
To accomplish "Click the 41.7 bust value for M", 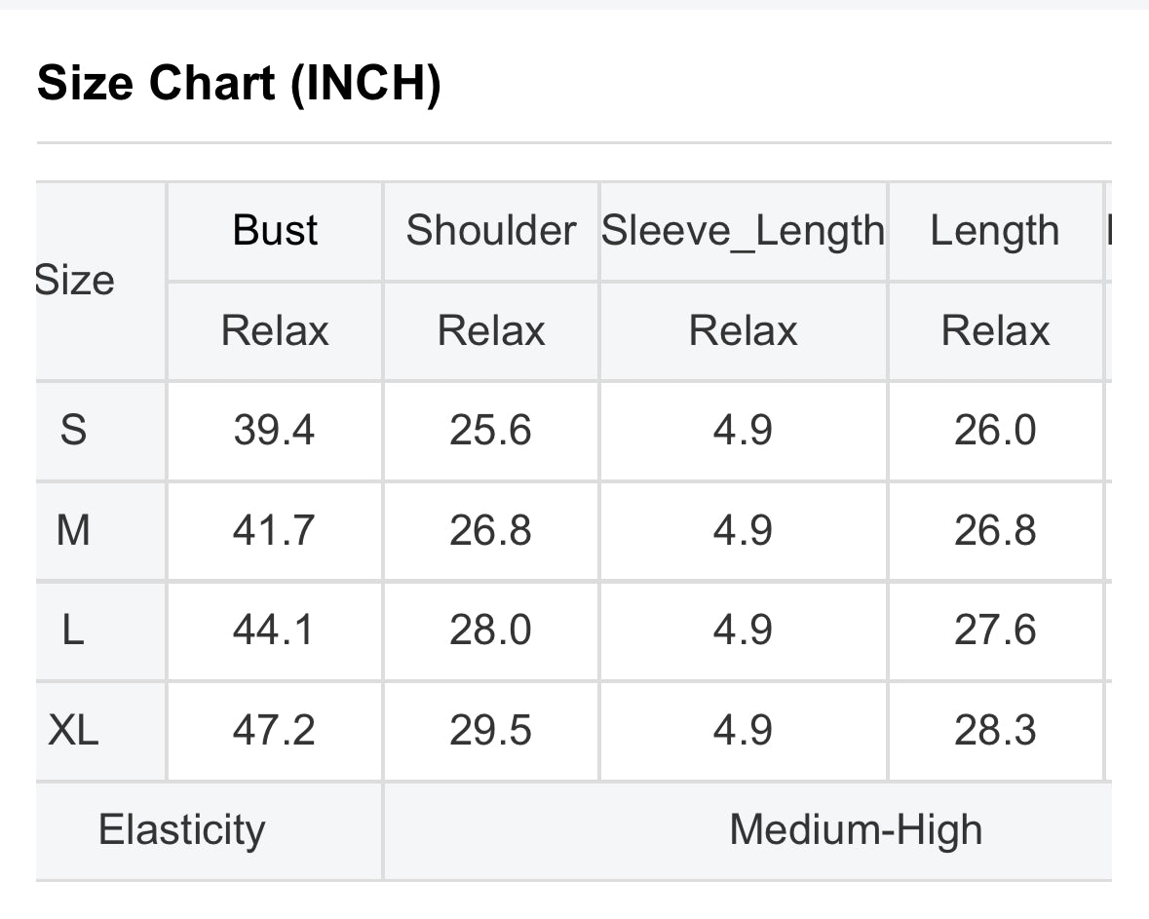I will point(274,530).
